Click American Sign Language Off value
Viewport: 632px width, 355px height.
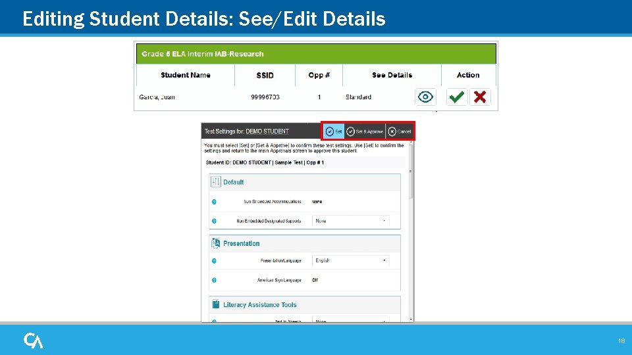tap(315, 280)
